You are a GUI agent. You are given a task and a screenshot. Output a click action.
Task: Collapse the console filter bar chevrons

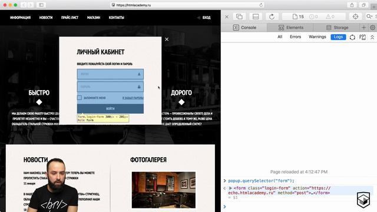tap(372, 37)
